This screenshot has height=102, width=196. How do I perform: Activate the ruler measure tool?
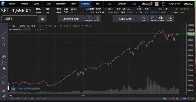coord(4,76)
